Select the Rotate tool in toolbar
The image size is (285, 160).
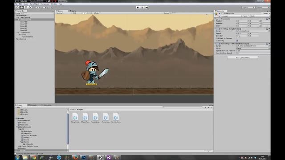(26, 8)
